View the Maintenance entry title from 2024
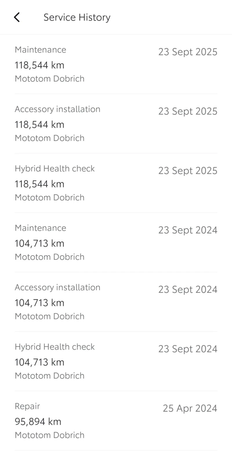Screen dimensions: 232x456 click(x=40, y=228)
